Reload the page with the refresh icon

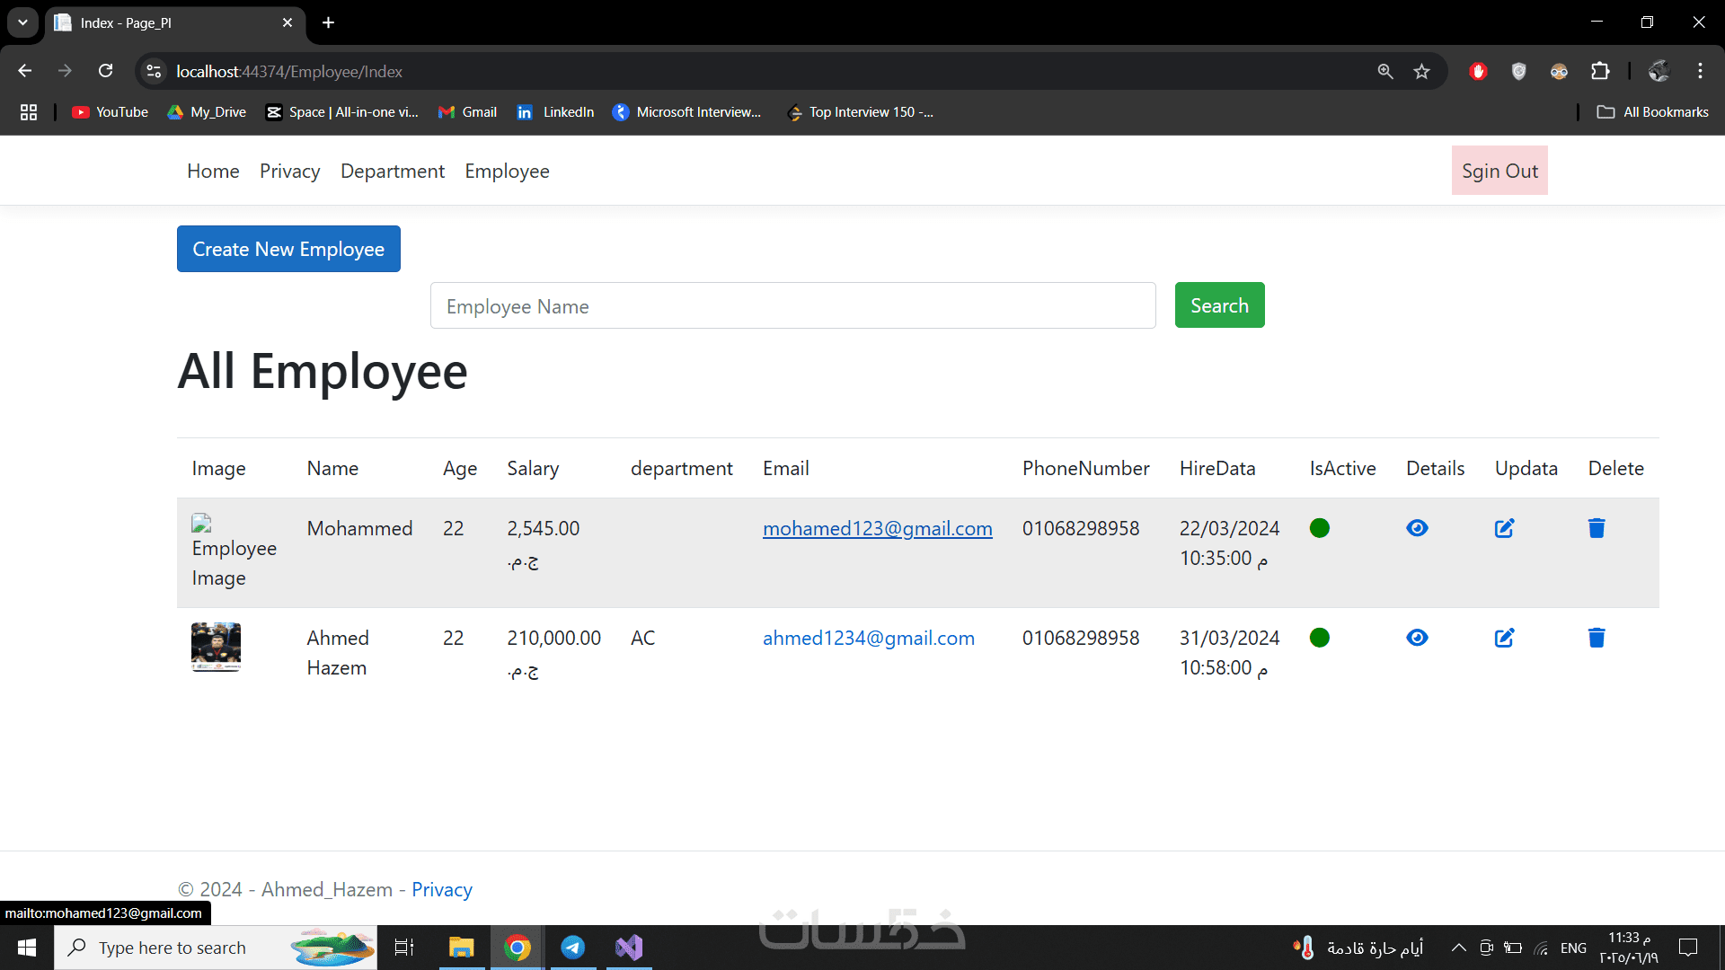(x=105, y=71)
